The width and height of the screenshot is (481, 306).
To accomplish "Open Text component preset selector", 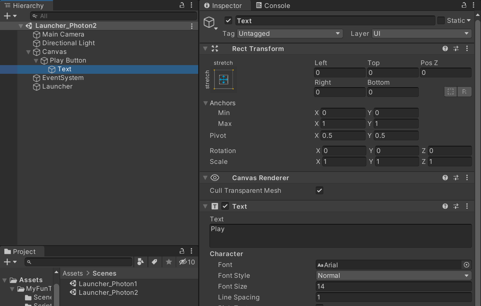I will [456, 206].
